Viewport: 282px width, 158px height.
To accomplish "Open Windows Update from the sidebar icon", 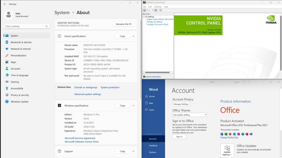I will click(7, 102).
